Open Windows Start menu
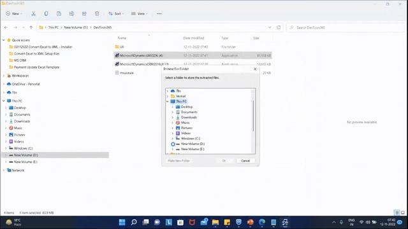The image size is (408, 229). pyautogui.click(x=122, y=222)
